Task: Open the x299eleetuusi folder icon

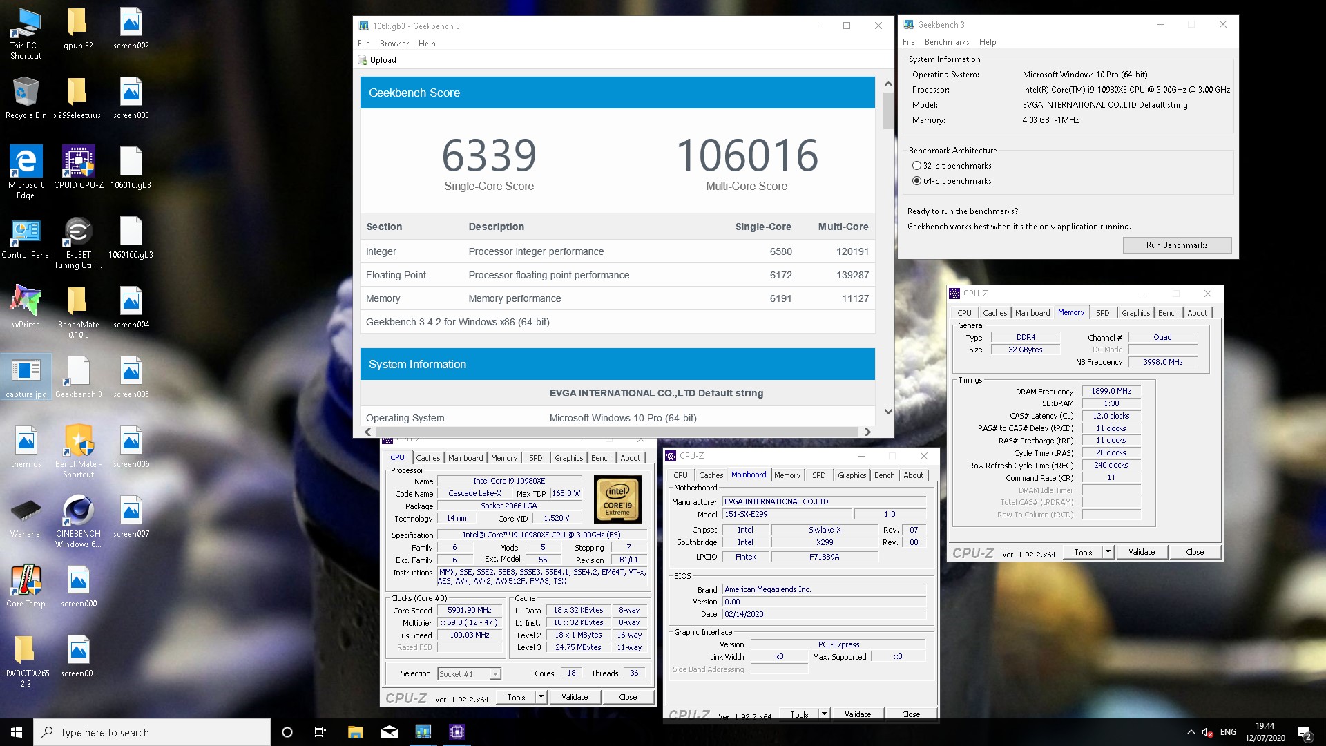Action: [x=78, y=98]
